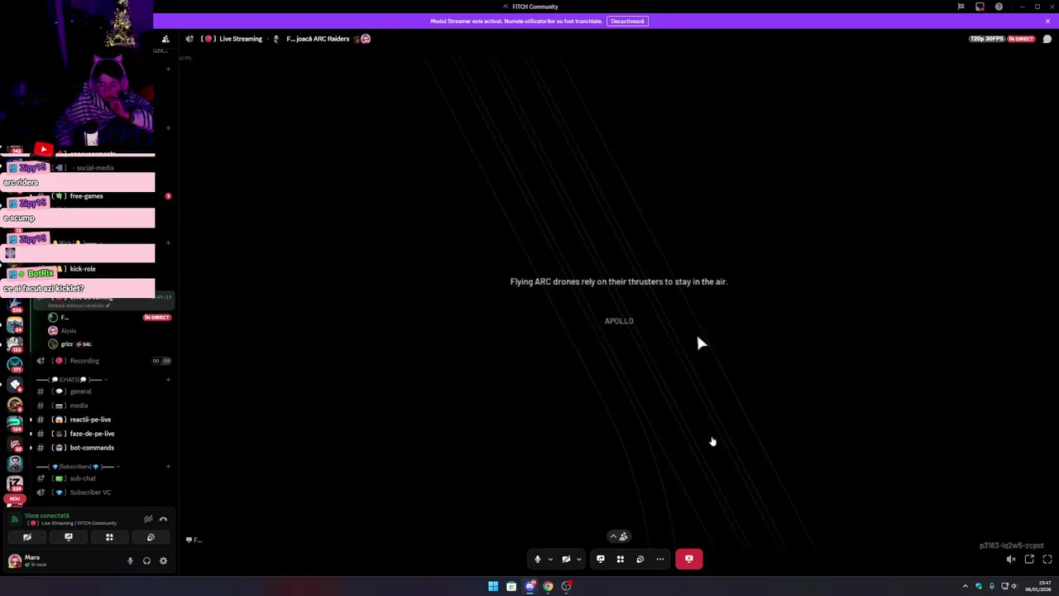The width and height of the screenshot is (1059, 596).
Task: Click 720p 30FPS quality badge
Action: tap(987, 39)
